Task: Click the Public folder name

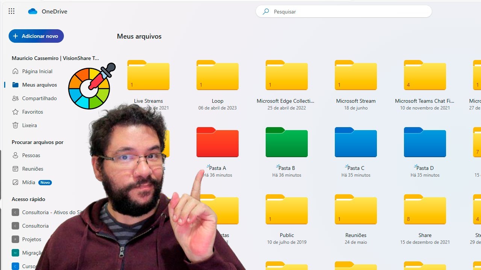Action: point(287,235)
